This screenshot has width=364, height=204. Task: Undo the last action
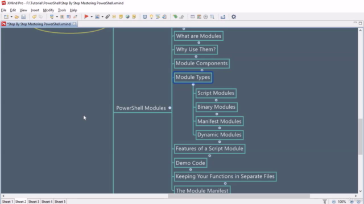coord(34,16)
